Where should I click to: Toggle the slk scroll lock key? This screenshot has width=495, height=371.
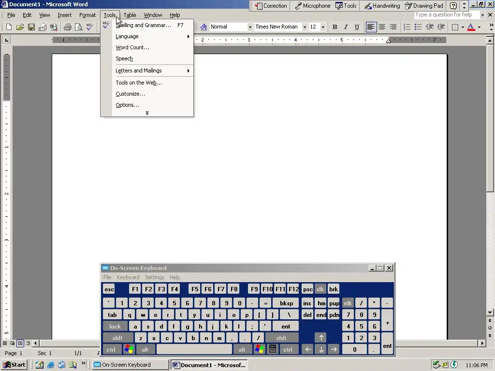320,289
